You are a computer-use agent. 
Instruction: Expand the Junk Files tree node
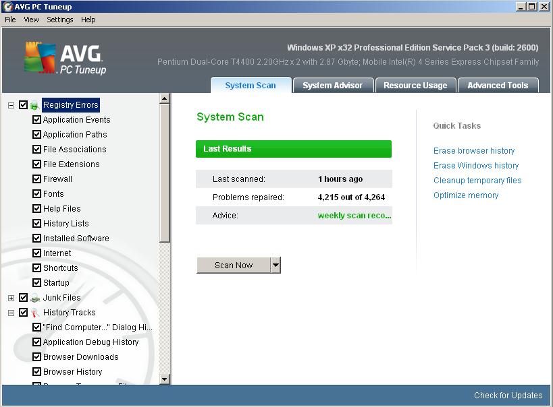(x=11, y=299)
